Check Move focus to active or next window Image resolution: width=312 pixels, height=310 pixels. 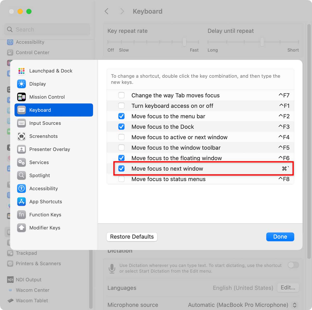coord(121,137)
